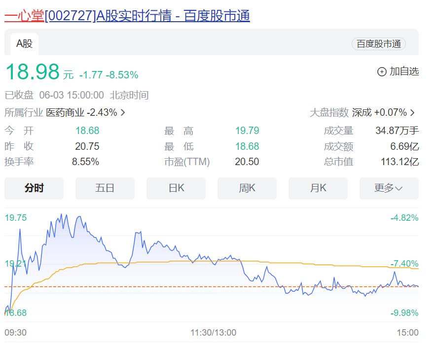Click the timestamp 06-03 15:00:00
Screen dimensions: 435x343
[72, 95]
